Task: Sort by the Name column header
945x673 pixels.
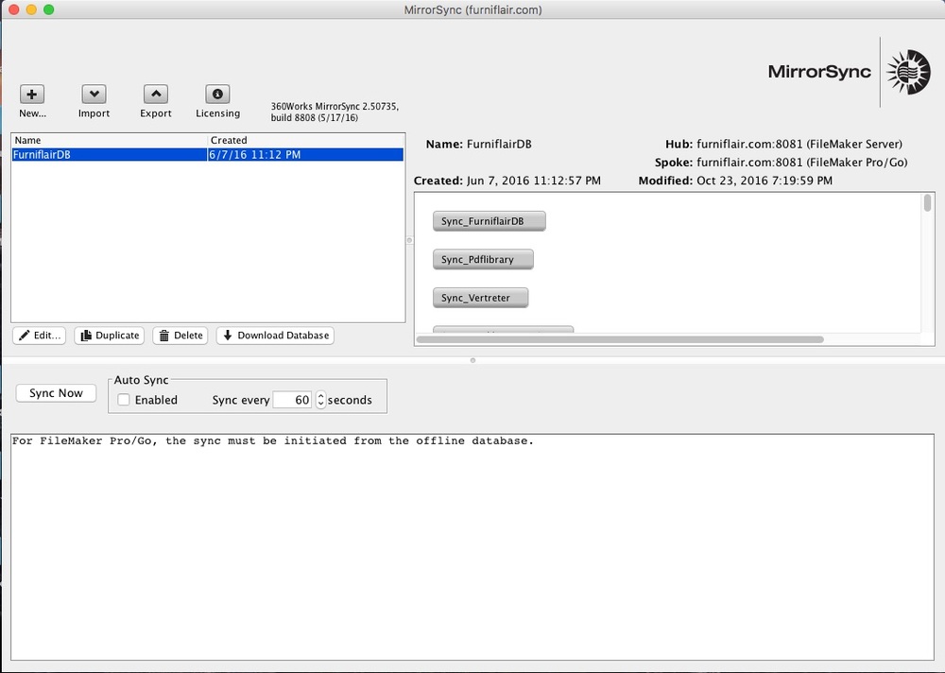Action: pyautogui.click(x=110, y=140)
